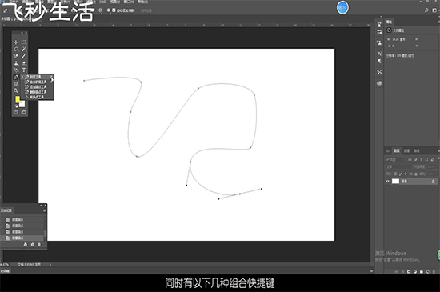Viewport: 440px width, 292px height.
Task: Click the Pen tool in toolbox
Action: [16, 77]
